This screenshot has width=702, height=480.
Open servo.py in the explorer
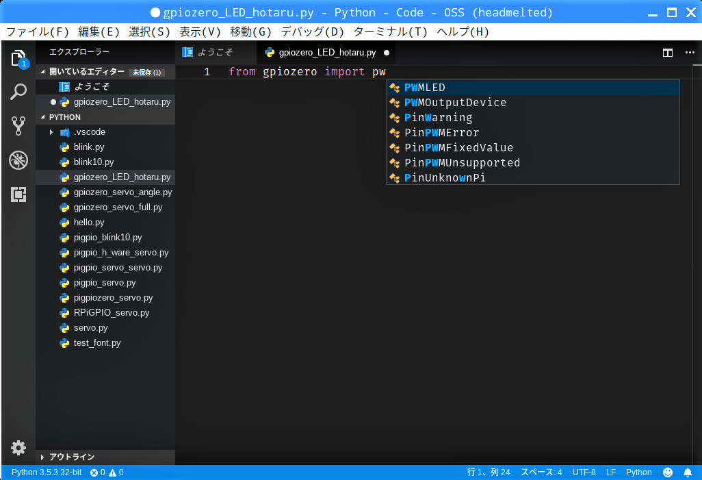(105, 328)
